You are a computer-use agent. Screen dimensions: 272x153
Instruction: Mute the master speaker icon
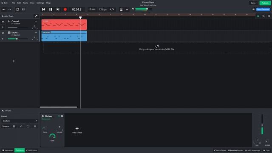(133, 9)
